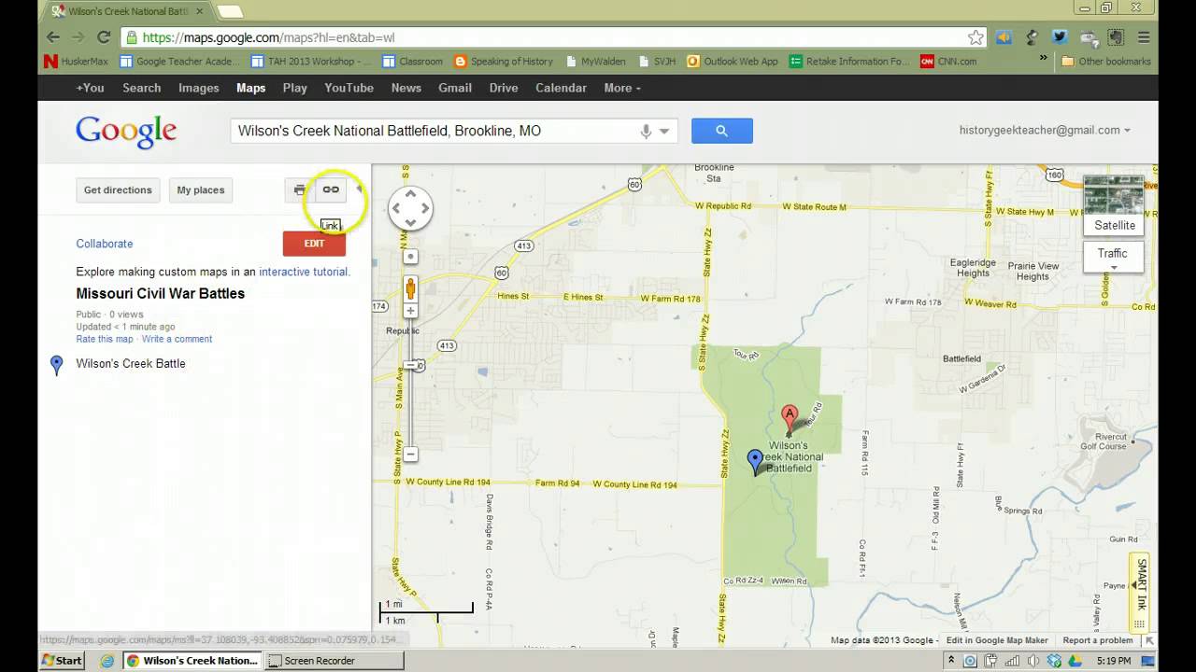Click the red marker A on map
The image size is (1196, 672).
point(790,420)
